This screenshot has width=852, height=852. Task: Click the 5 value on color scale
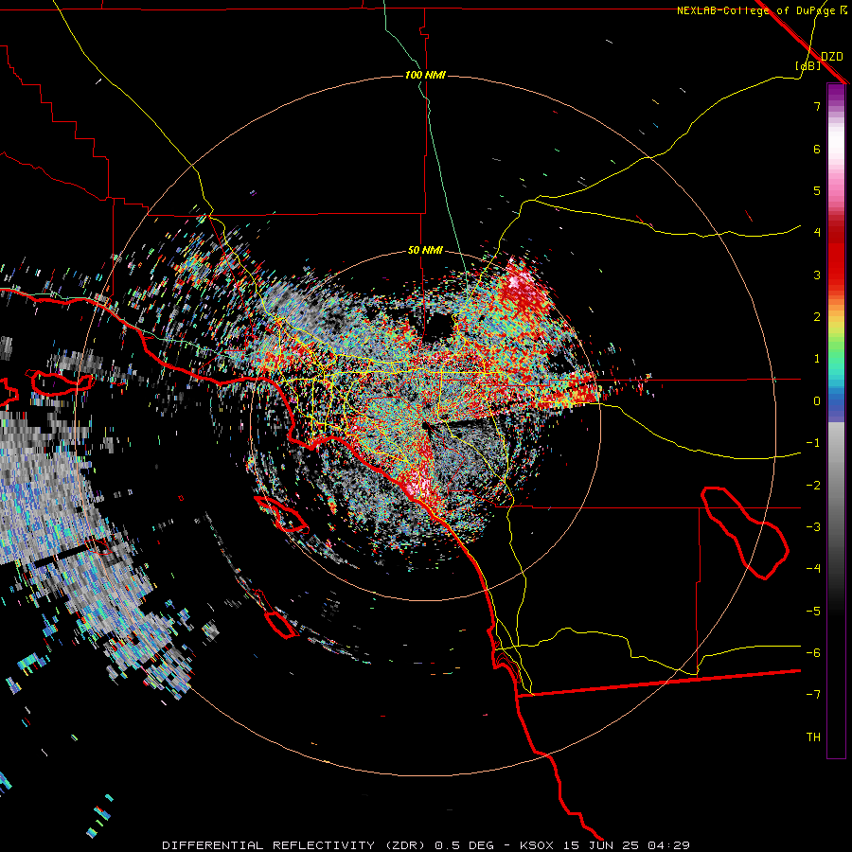tap(817, 190)
